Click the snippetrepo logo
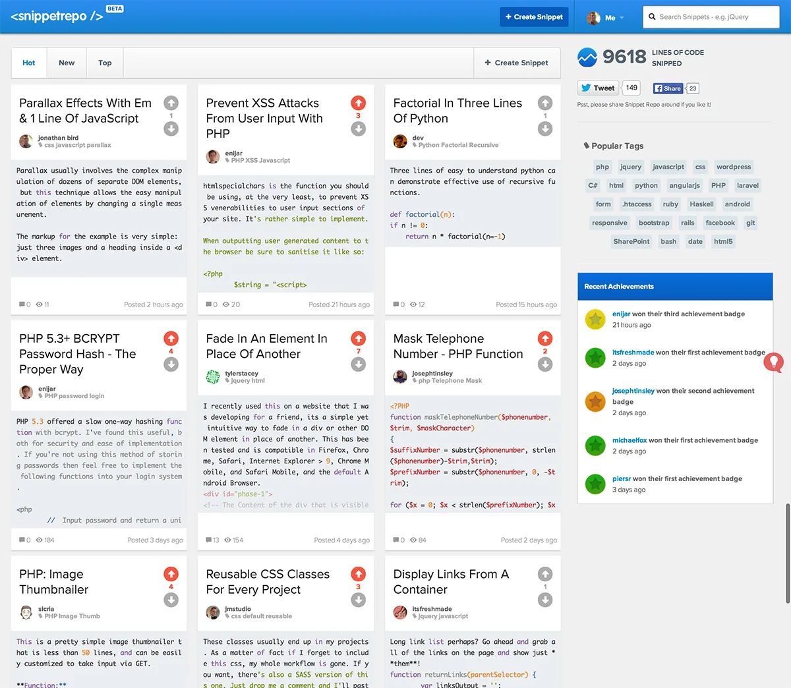The image size is (791, 688). point(57,16)
